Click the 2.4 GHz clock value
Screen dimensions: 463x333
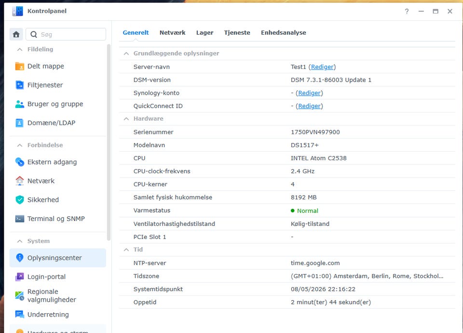pos(302,171)
